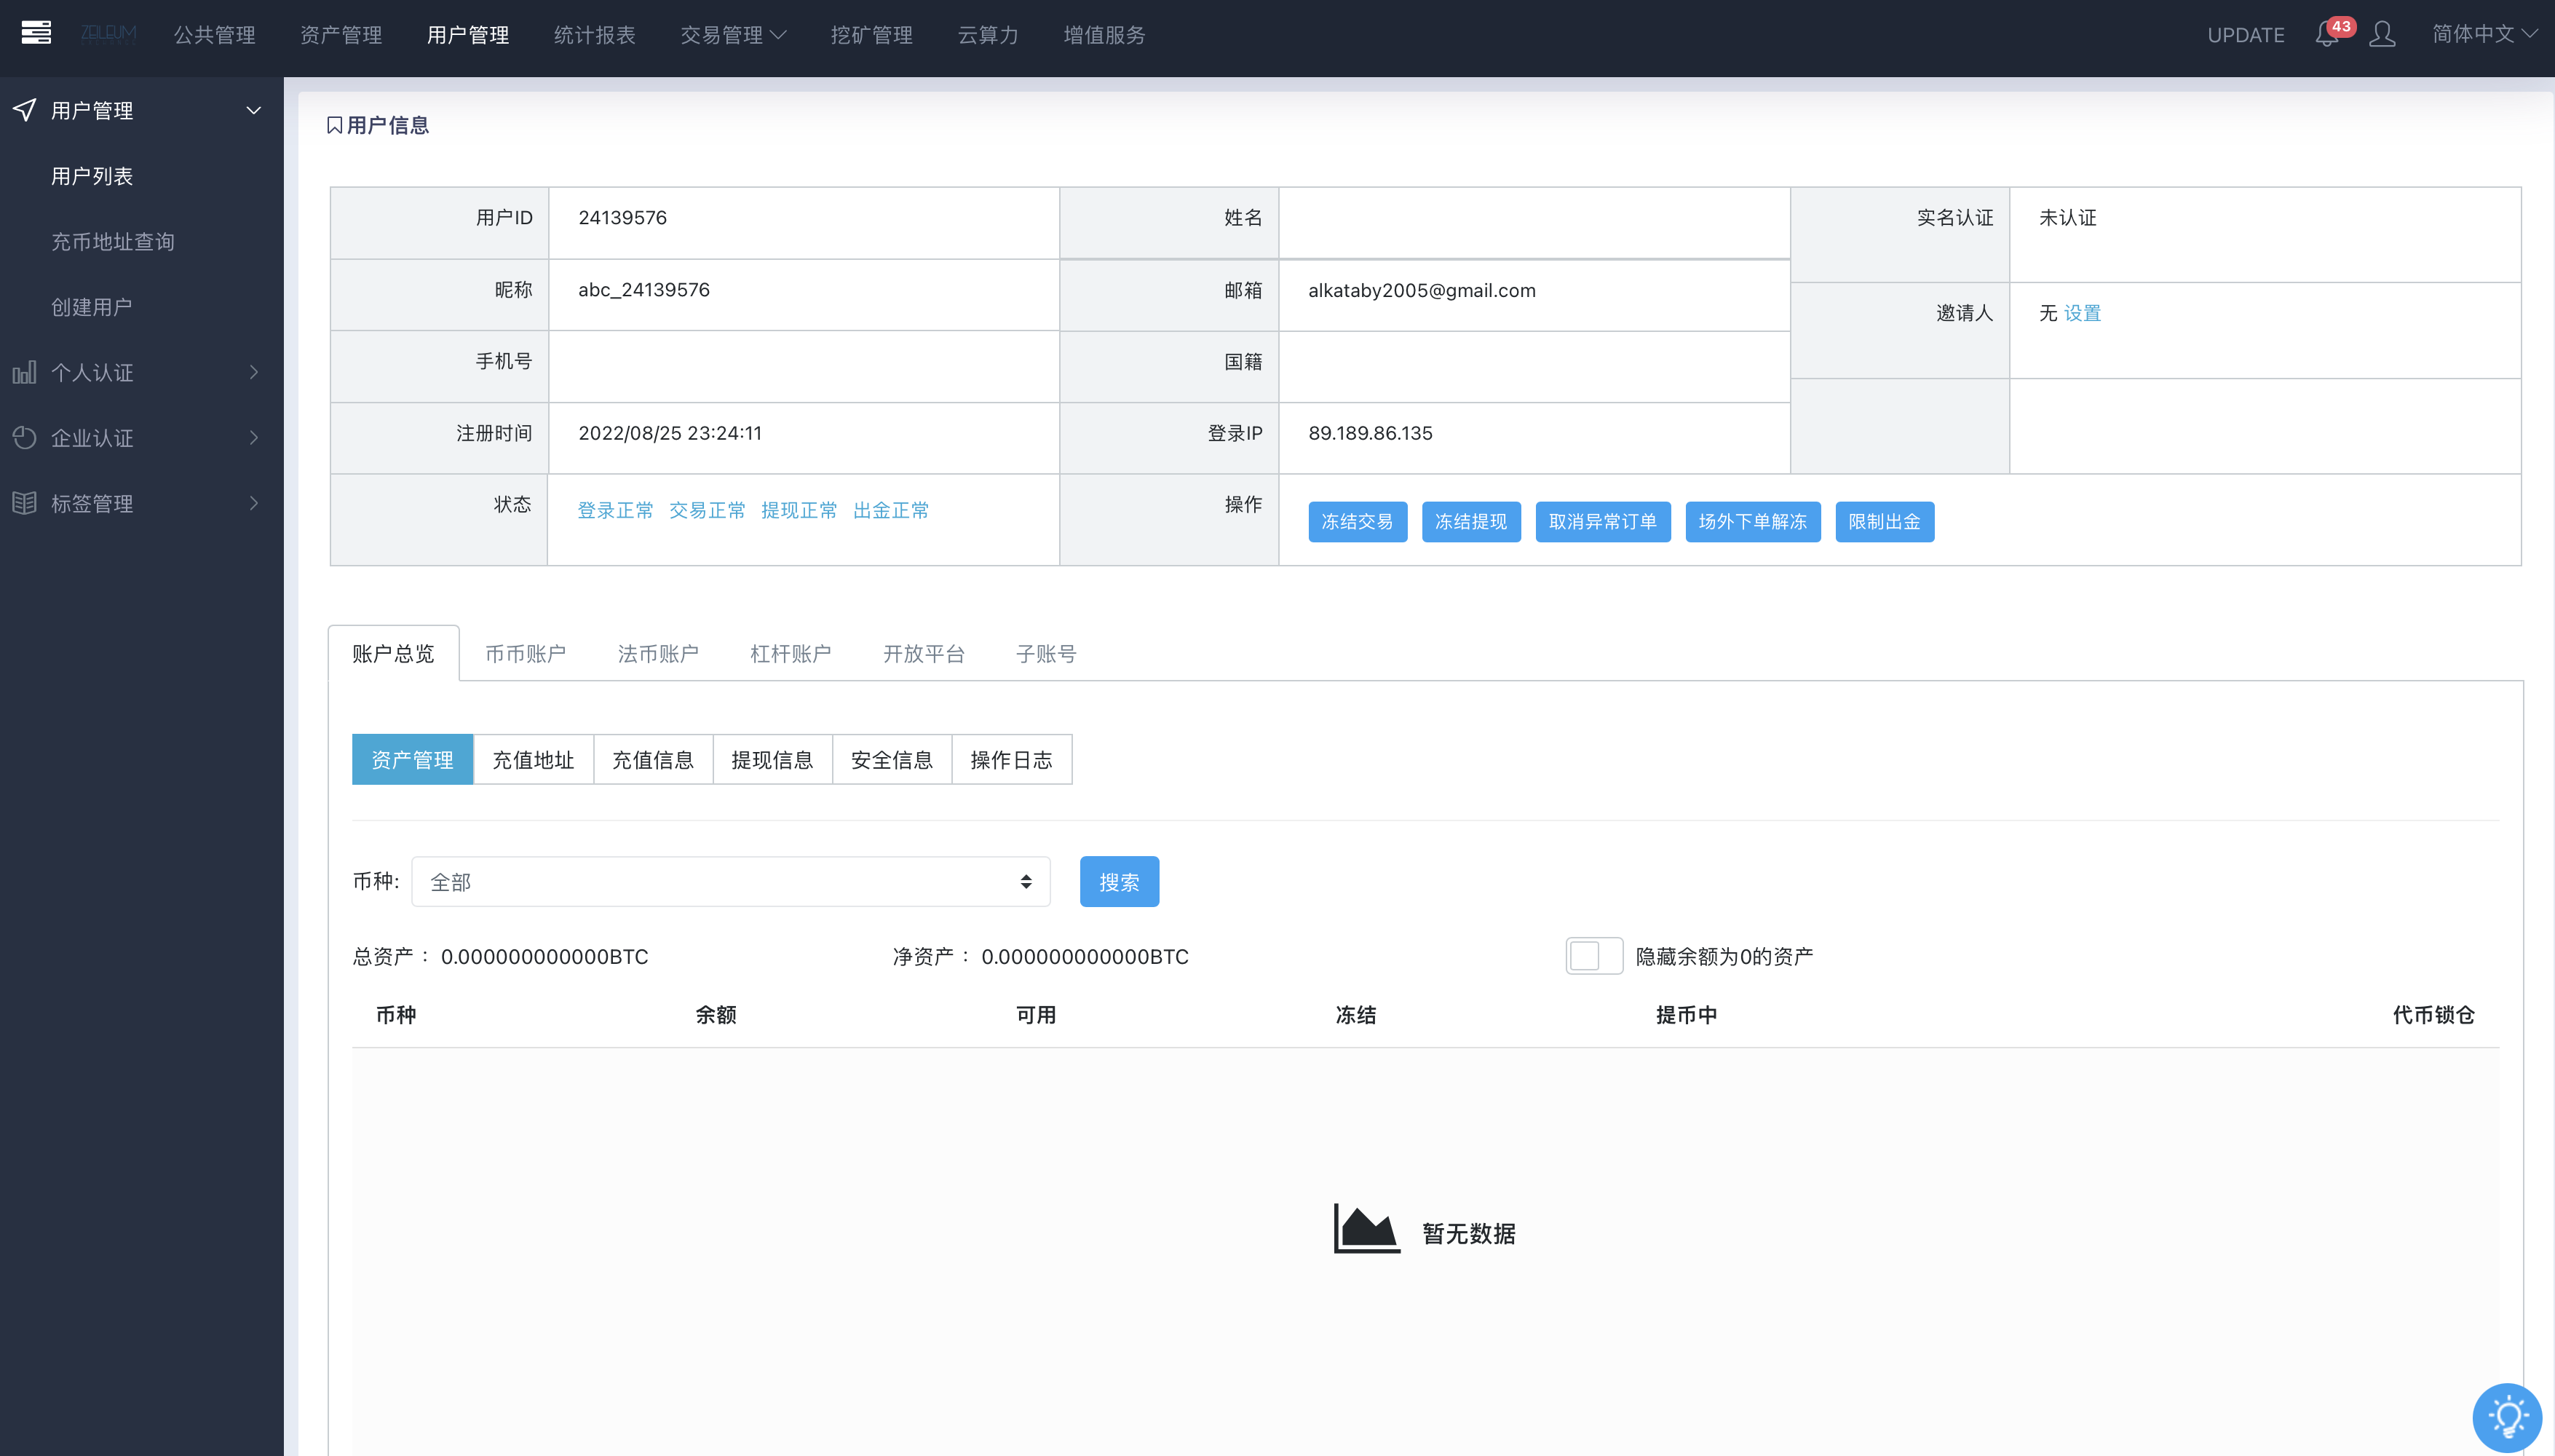
Task: Open the 简体中文 language dropdown
Action: (2484, 34)
